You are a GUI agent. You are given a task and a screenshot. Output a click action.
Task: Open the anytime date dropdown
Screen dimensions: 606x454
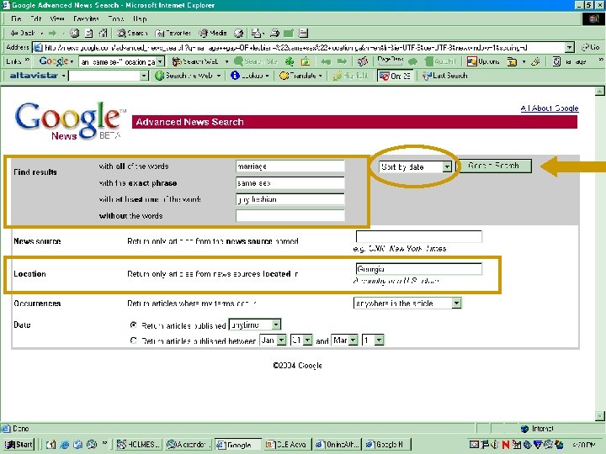255,325
